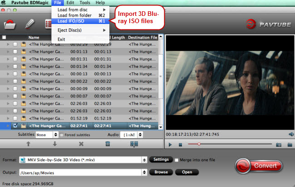The width and height of the screenshot is (295, 187).
Task: Remove selected title with X icon
Action: coord(81,144)
